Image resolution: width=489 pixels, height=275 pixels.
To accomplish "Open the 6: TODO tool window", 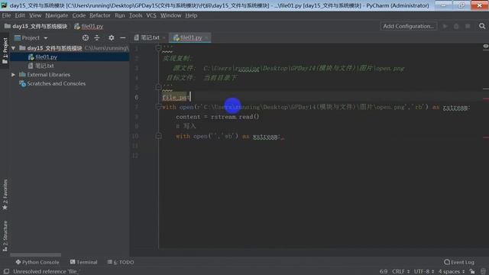I will click(121, 262).
